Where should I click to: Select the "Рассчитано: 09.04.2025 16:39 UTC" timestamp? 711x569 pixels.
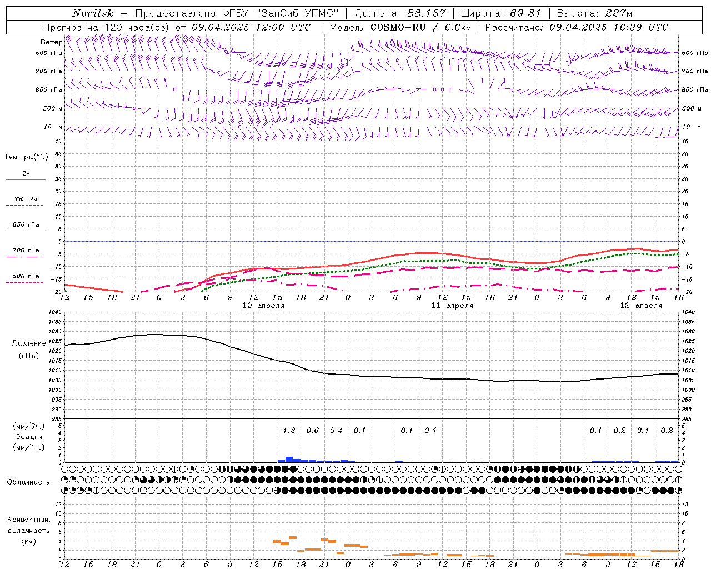[x=577, y=27]
